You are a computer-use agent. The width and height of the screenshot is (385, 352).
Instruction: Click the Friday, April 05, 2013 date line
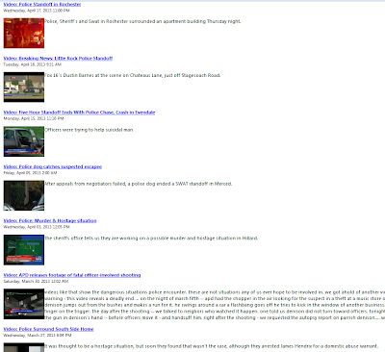click(30, 173)
